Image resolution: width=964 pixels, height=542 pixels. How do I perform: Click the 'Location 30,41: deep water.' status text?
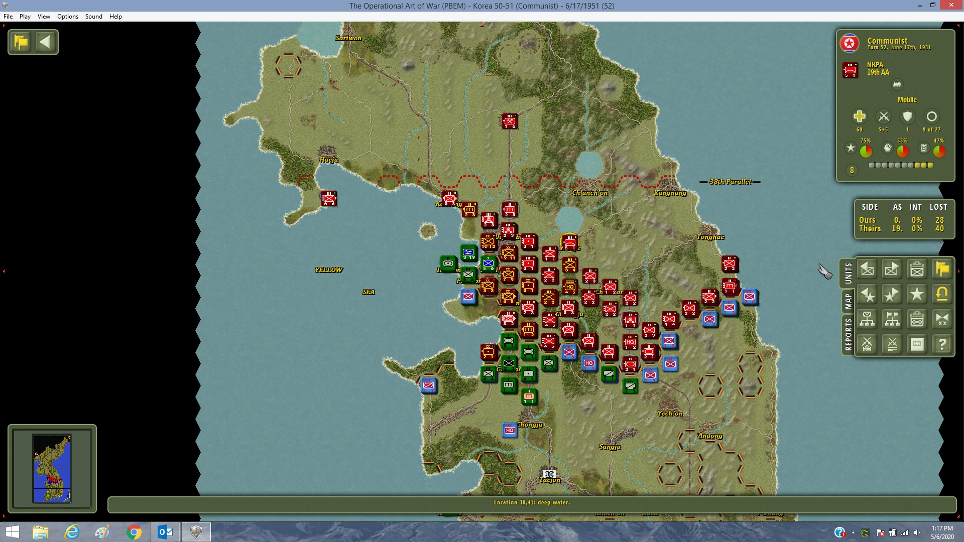[x=532, y=502]
